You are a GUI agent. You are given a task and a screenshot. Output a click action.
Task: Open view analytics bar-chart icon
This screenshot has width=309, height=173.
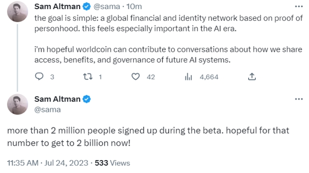(x=188, y=77)
